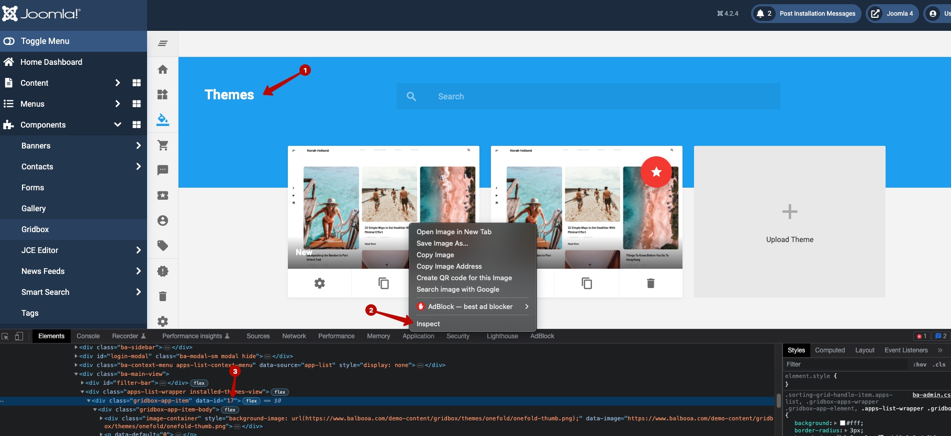Open Gridbox authors person icon

[163, 221]
